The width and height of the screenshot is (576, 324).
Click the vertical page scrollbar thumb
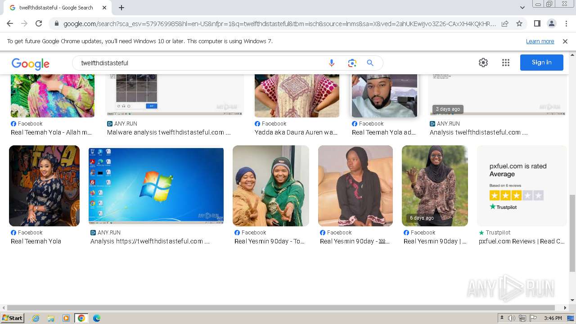[x=572, y=233]
